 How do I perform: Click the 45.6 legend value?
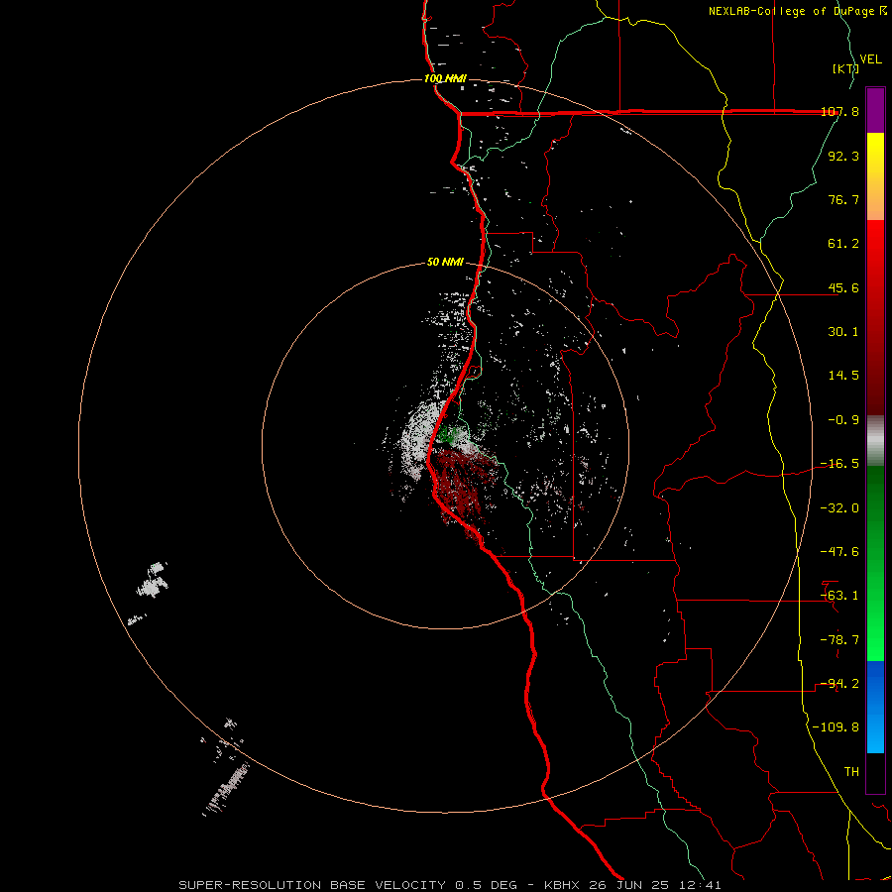(x=843, y=287)
